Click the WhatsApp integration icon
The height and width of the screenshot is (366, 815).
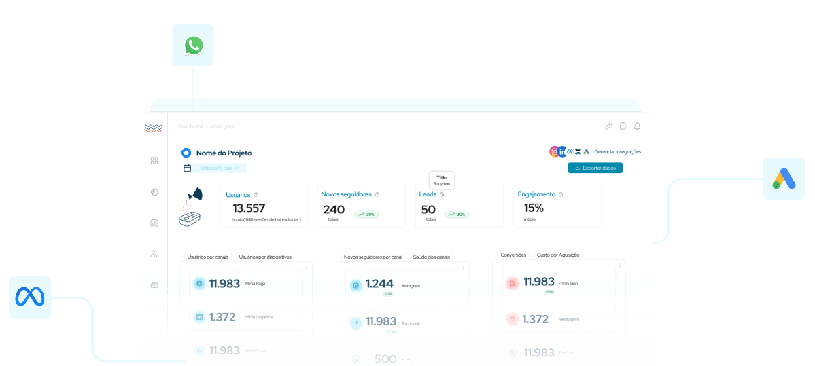pyautogui.click(x=193, y=45)
